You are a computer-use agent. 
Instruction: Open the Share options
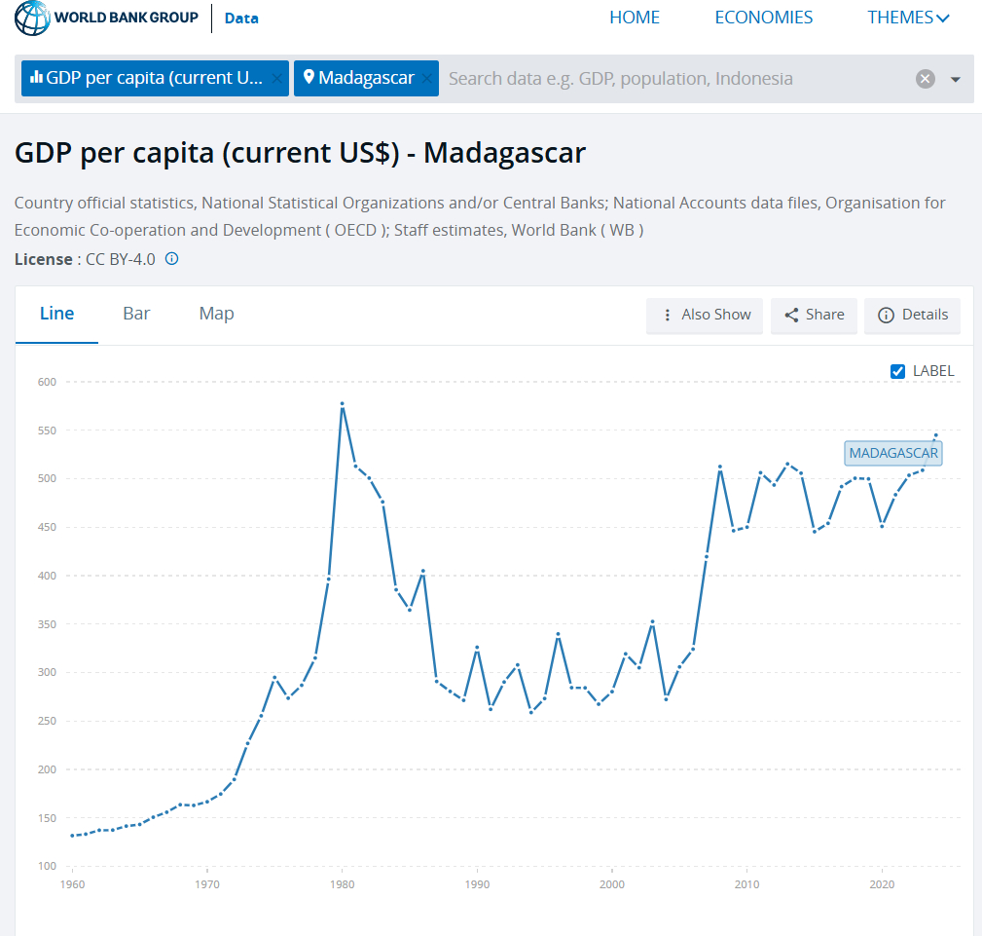(814, 315)
